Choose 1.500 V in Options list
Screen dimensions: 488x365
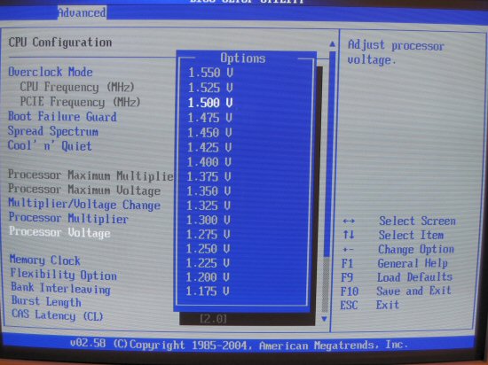[210, 103]
